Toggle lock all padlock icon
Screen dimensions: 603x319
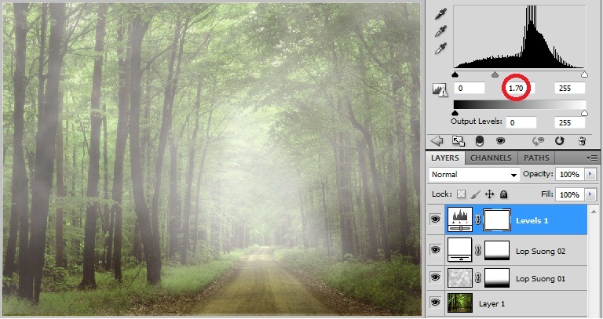503,194
